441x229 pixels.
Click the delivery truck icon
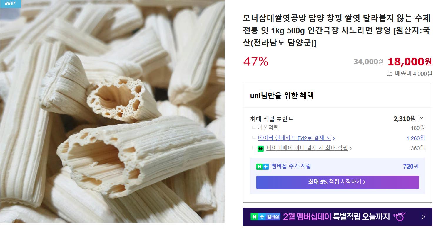point(389,74)
